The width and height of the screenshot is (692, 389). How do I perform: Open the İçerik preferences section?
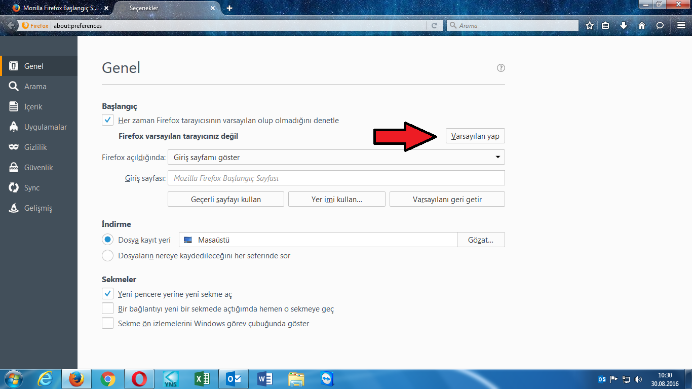[x=39, y=106]
